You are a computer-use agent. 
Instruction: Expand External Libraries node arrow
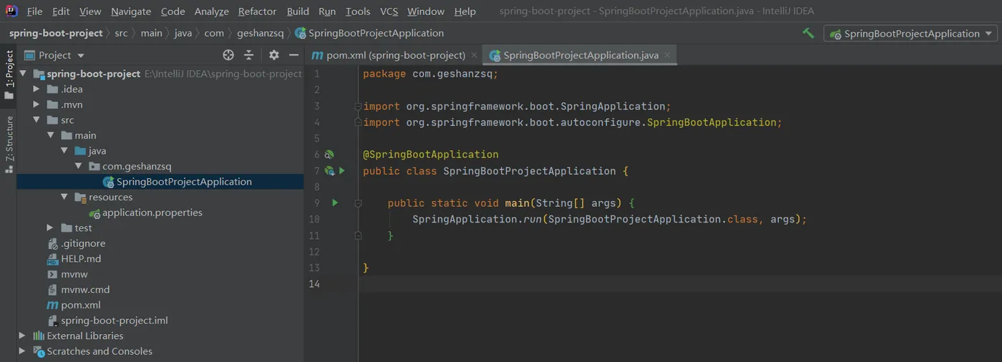pyautogui.click(x=23, y=336)
